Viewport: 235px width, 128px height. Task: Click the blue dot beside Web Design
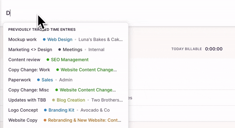pyautogui.click(x=44, y=40)
